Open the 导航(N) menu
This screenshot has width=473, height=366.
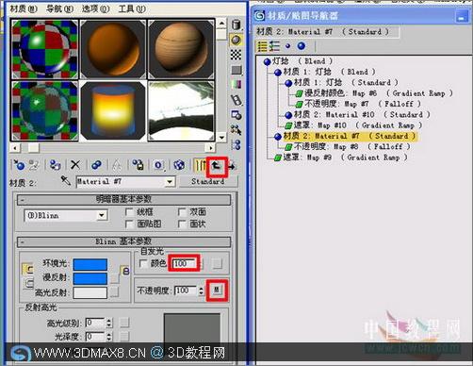(59, 8)
